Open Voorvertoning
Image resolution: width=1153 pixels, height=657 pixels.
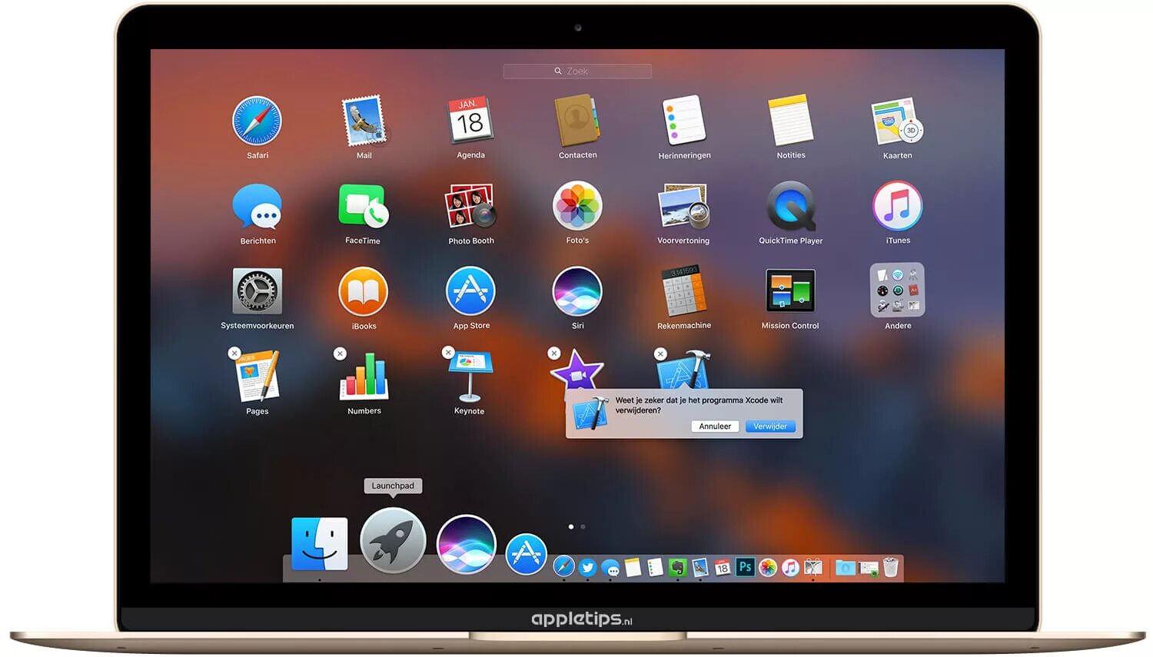683,206
